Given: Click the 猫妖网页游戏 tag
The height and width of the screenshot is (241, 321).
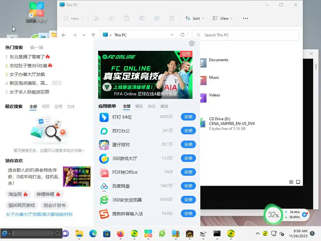Looking at the screenshot, I should [22, 205].
